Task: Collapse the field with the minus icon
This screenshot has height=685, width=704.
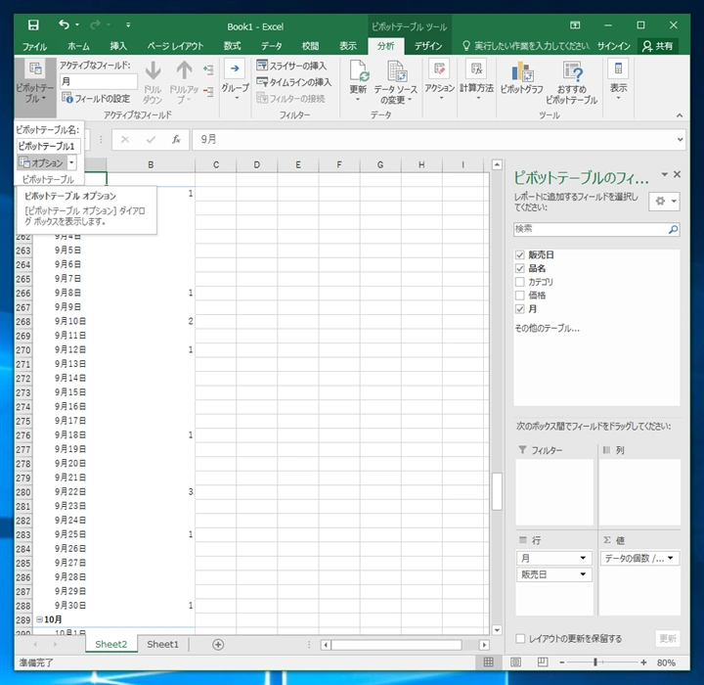Action: (208, 91)
